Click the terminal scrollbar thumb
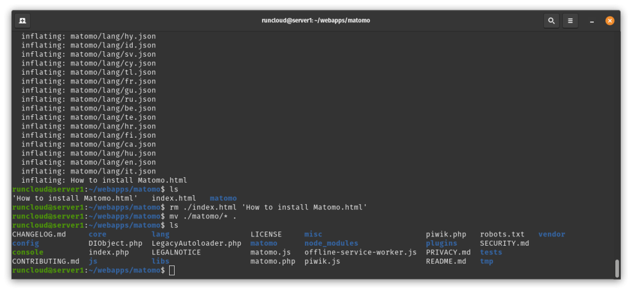This screenshot has height=292, width=632. [617, 269]
